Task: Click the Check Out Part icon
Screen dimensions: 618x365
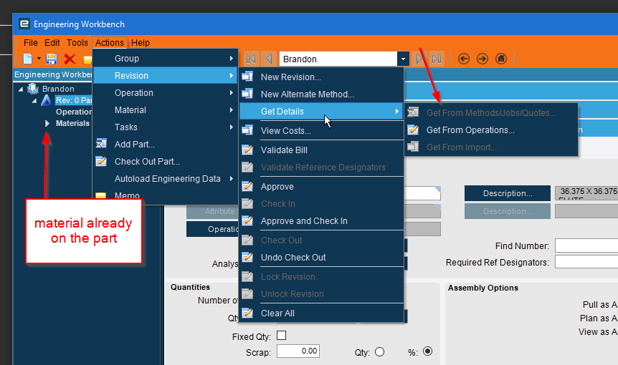Action: point(101,161)
